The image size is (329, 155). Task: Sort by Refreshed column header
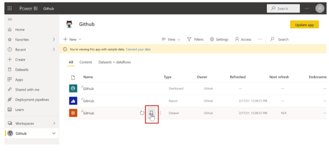238,77
